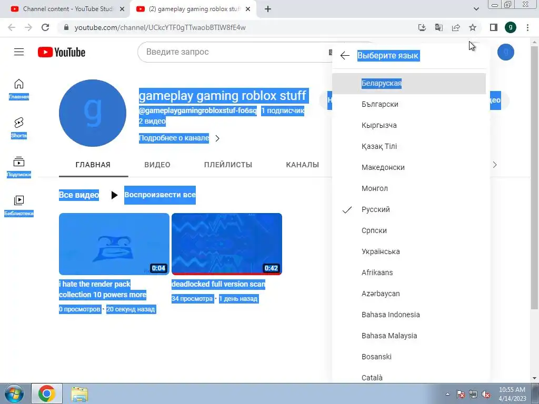
Task: Select Bosanski language
Action: pos(408,357)
